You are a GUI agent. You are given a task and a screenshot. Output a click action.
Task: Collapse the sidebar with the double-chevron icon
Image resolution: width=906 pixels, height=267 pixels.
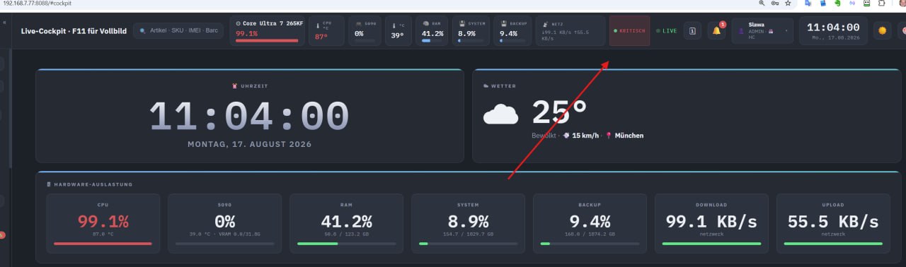[x=4, y=23]
